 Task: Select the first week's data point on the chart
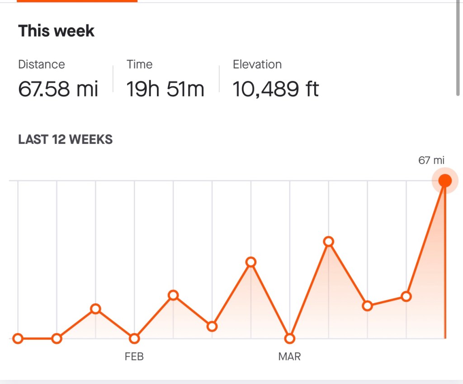tap(18, 338)
